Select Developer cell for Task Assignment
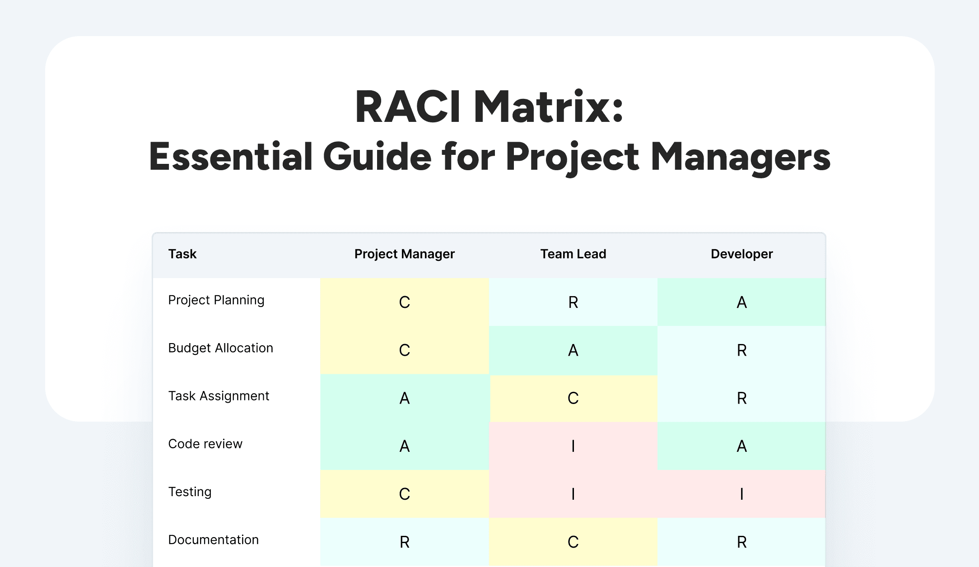Screen dimensions: 979x567 click(x=741, y=398)
